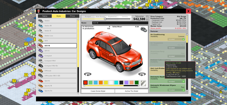Click the Automatic Windscreen Wipers feature title

coord(163,85)
